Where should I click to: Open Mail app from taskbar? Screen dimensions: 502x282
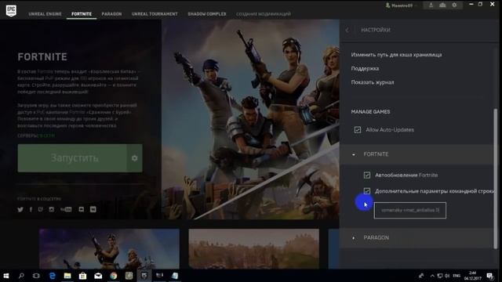[98, 276]
